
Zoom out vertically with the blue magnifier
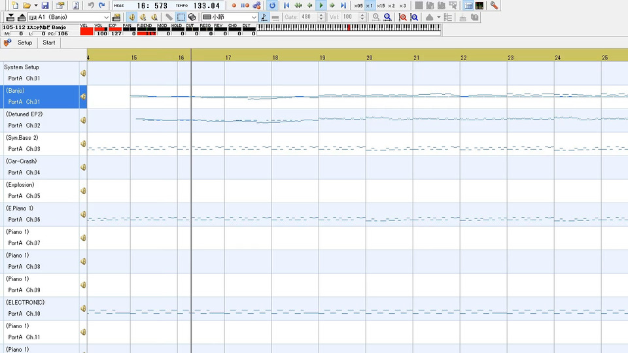point(414,17)
